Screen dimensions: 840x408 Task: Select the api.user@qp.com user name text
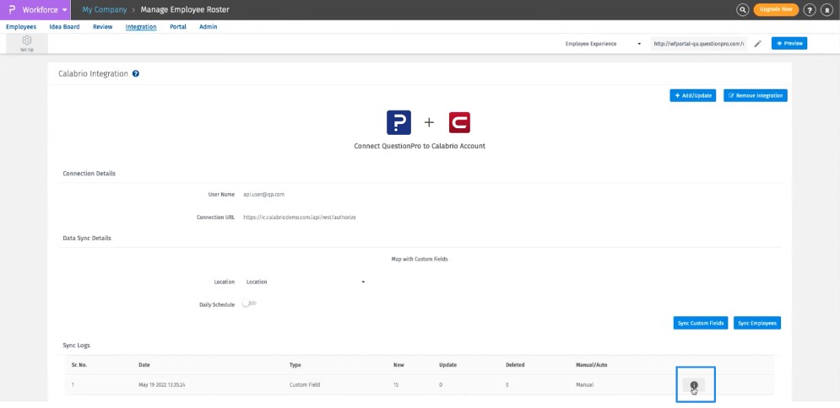pyautogui.click(x=264, y=195)
